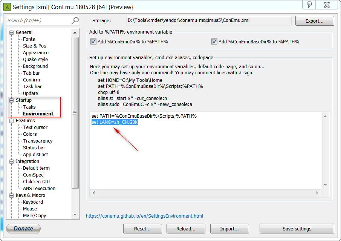This screenshot has width=341, height=241.
Task: Select the Features category
Action: (x=25, y=120)
